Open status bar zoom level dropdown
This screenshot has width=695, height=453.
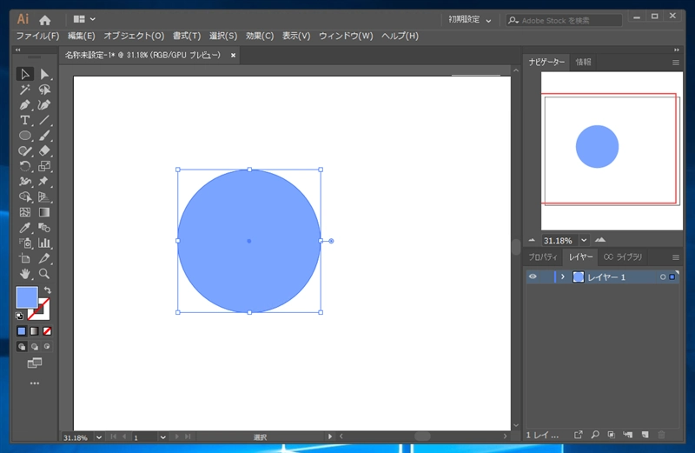(x=99, y=437)
